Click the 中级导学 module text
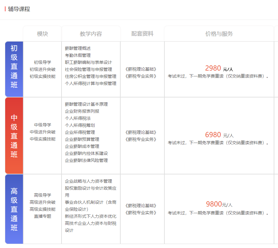Screen dimensions: 278x248 pyautogui.click(x=42, y=125)
